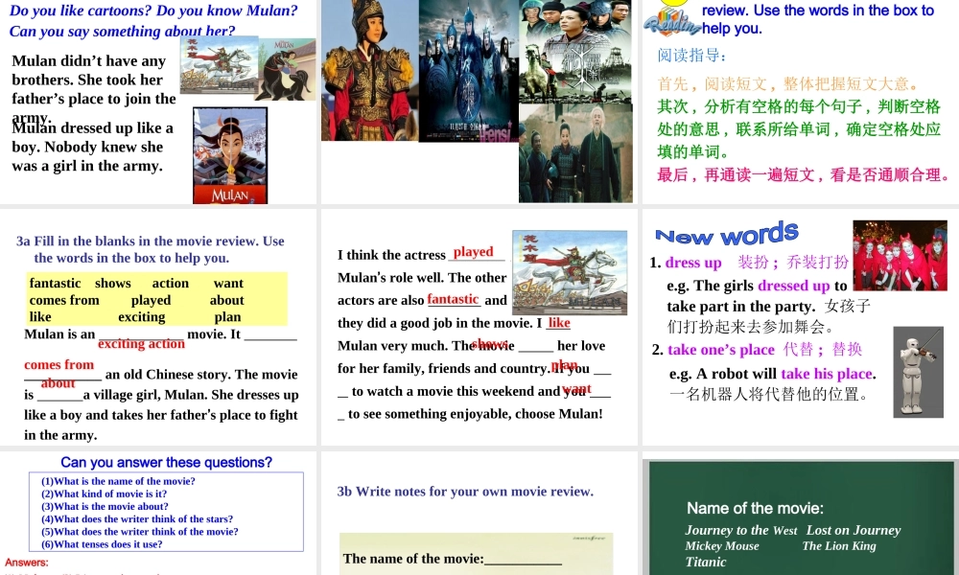Click question '(3)What is the movie about?'
The height and width of the screenshot is (575, 959).
point(105,507)
